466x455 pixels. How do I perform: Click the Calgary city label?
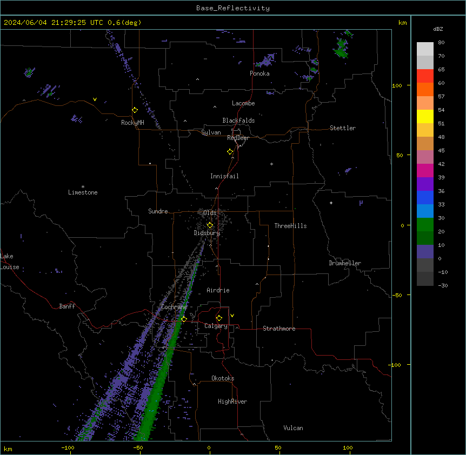click(x=216, y=326)
